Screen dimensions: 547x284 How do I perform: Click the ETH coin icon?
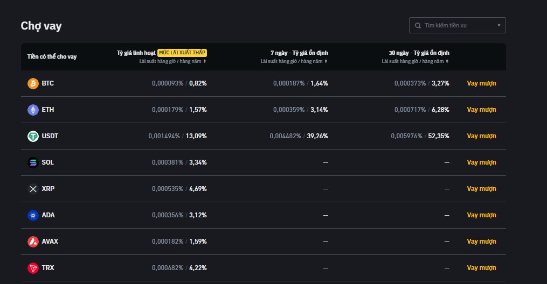tap(33, 110)
